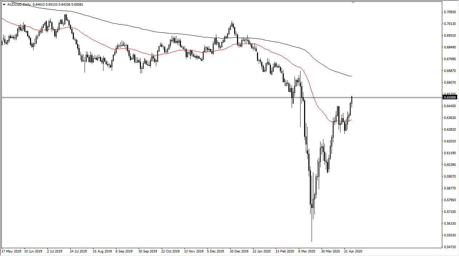
Task: Click the 0.68490 price axis label
Action: pos(450,47)
